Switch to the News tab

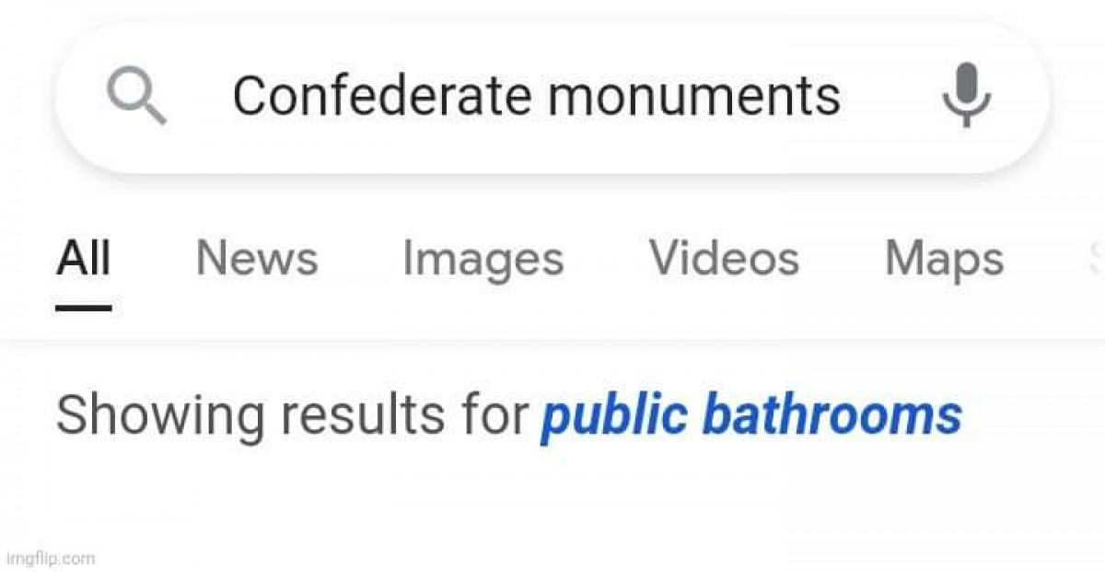tap(256, 258)
